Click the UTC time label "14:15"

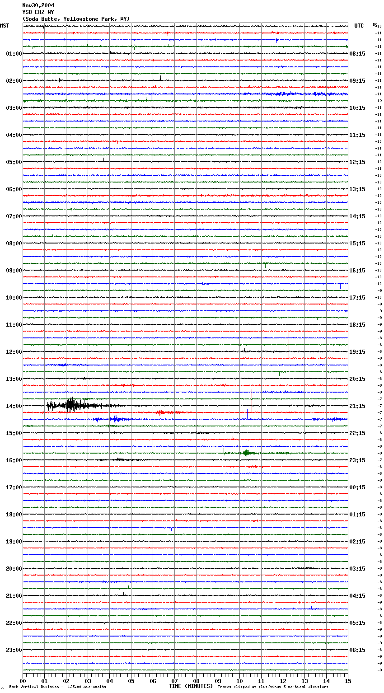pos(357,216)
